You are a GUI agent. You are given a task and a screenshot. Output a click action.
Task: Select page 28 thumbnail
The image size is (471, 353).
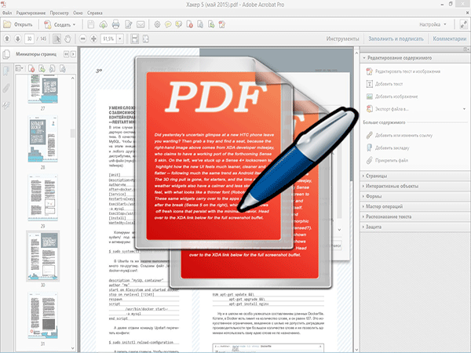(x=42, y=140)
